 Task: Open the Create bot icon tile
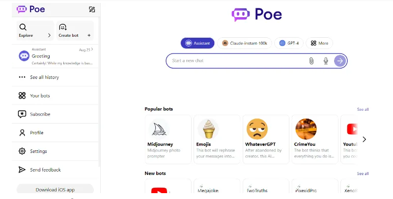pyautogui.click(x=75, y=31)
